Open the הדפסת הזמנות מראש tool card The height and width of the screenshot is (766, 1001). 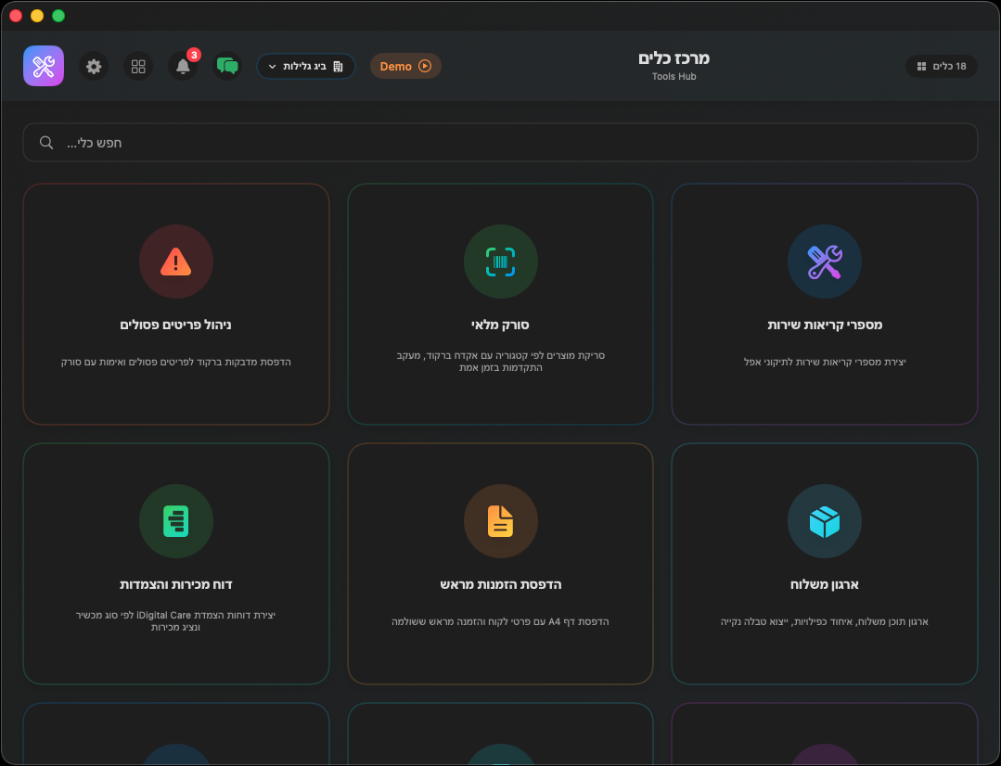coord(500,563)
